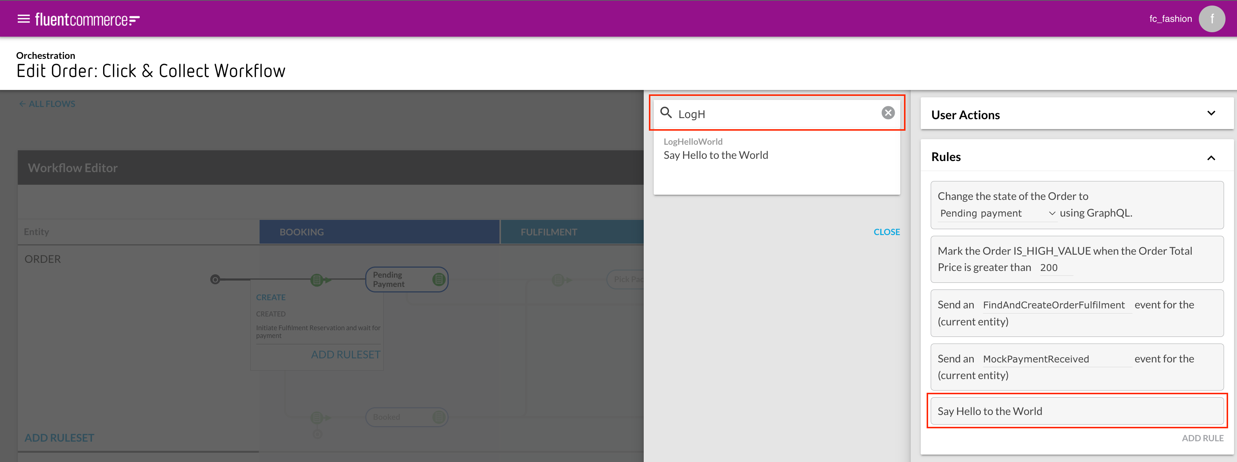
Task: Click the CLOSE link
Action: coord(886,232)
